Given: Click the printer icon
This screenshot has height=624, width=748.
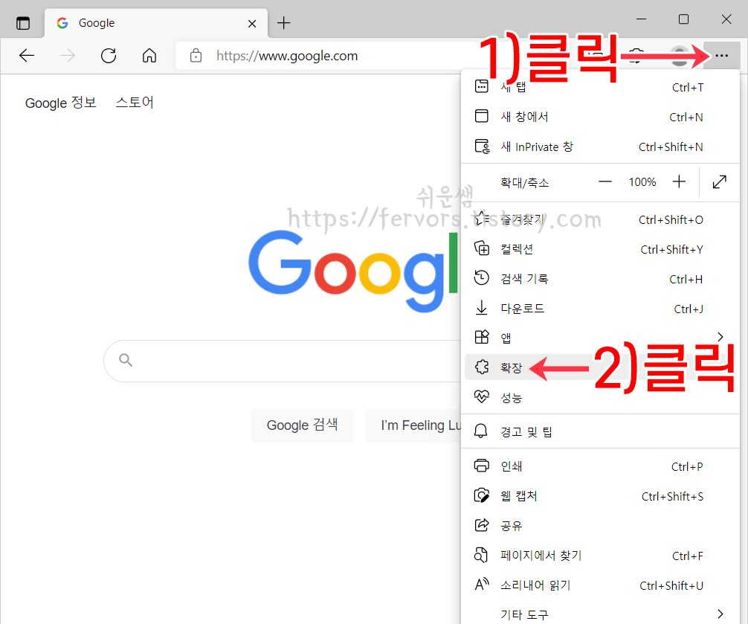Looking at the screenshot, I should click(x=481, y=465).
